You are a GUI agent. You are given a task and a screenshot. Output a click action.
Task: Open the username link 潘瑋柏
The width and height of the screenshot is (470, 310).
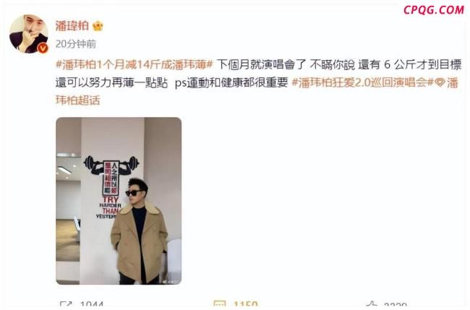click(72, 26)
